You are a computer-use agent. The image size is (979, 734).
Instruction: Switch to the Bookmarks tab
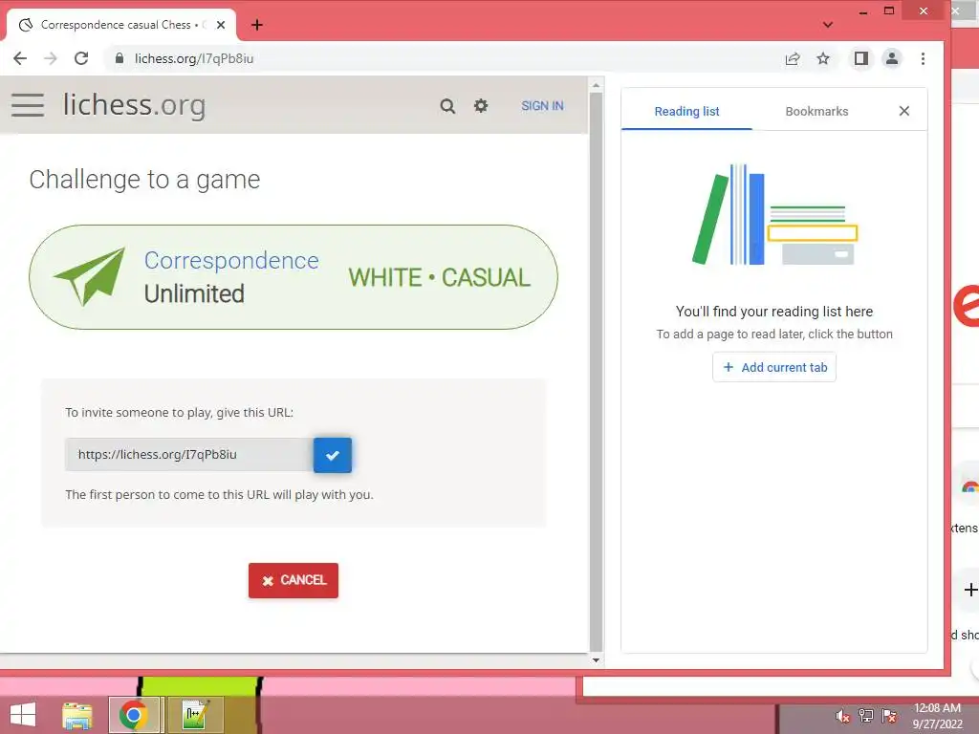point(816,111)
